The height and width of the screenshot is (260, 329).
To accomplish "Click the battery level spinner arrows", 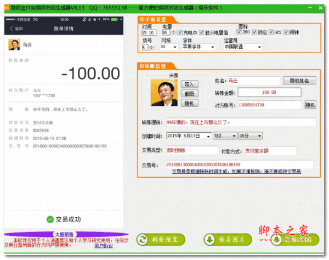I will (x=173, y=32).
